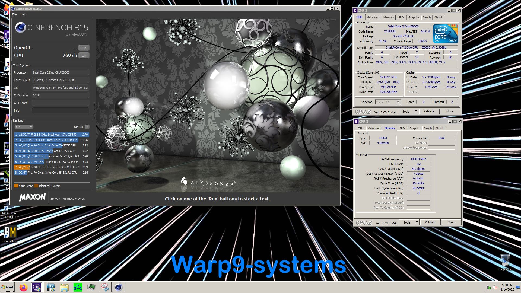The width and height of the screenshot is (521, 293).
Task: Click Validate in lower CPU-Z window
Action: [x=430, y=222]
